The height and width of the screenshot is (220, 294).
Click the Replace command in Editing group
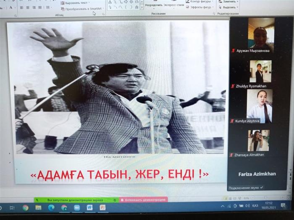pyautogui.click(x=229, y=1)
